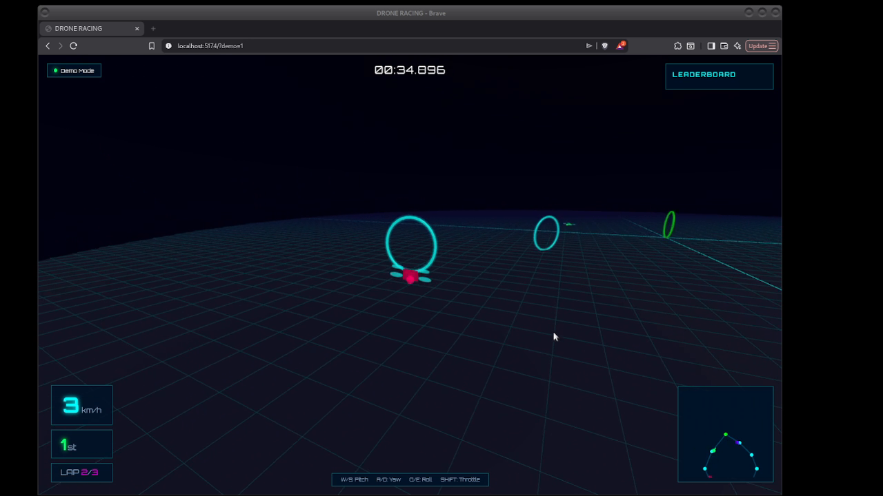Screen dimensions: 883x496
Task: Expand the Leaderboard panel
Action: click(719, 76)
